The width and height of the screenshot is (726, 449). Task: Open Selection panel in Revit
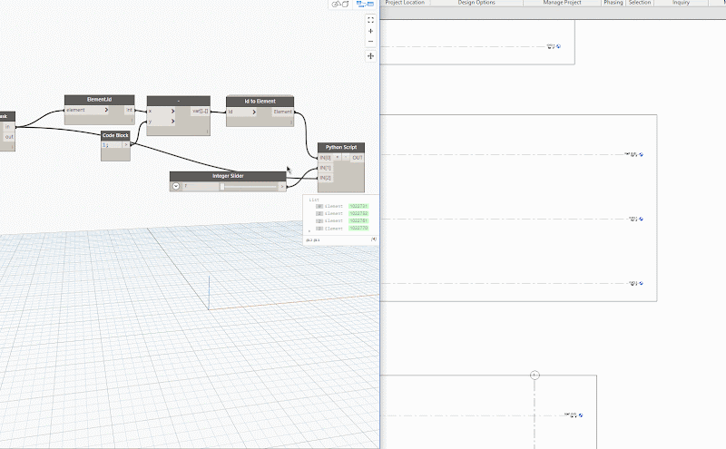(x=640, y=3)
